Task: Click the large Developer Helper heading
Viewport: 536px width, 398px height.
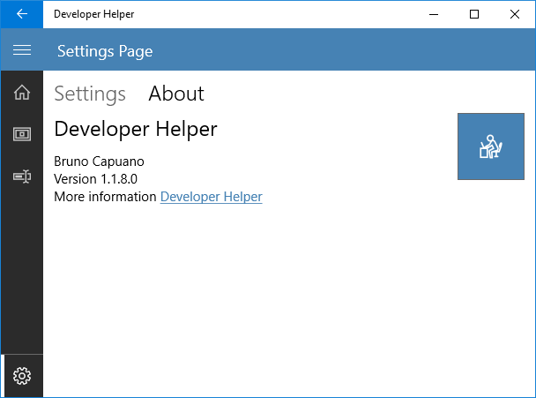Action: 136,129
